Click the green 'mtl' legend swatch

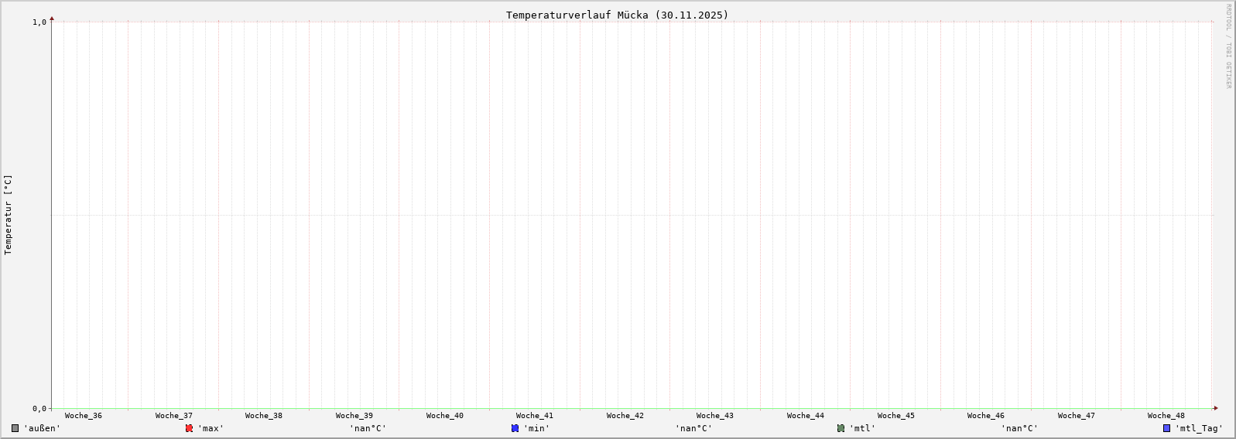pos(841,428)
